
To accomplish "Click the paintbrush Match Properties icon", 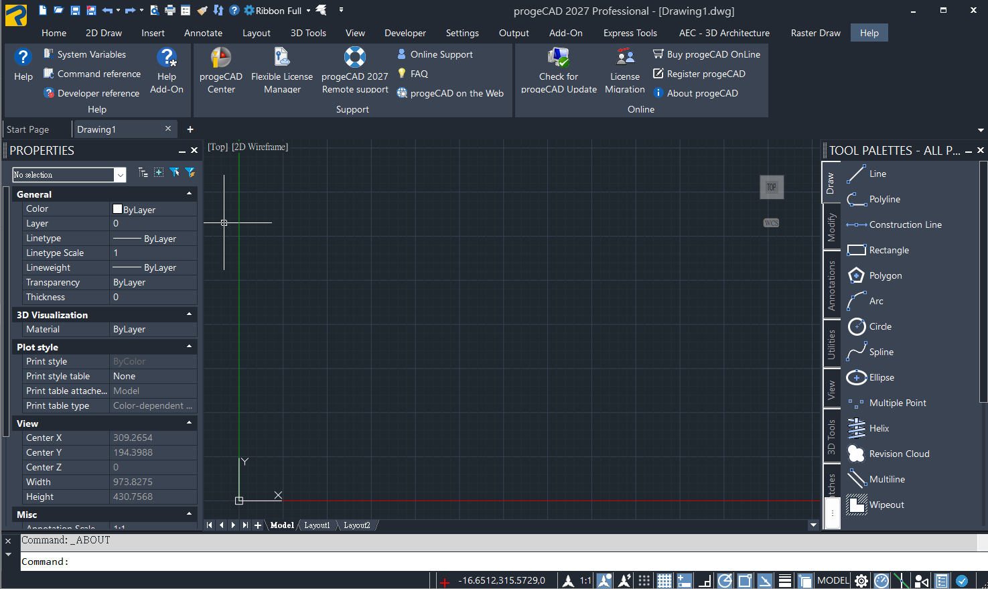I will click(x=202, y=10).
